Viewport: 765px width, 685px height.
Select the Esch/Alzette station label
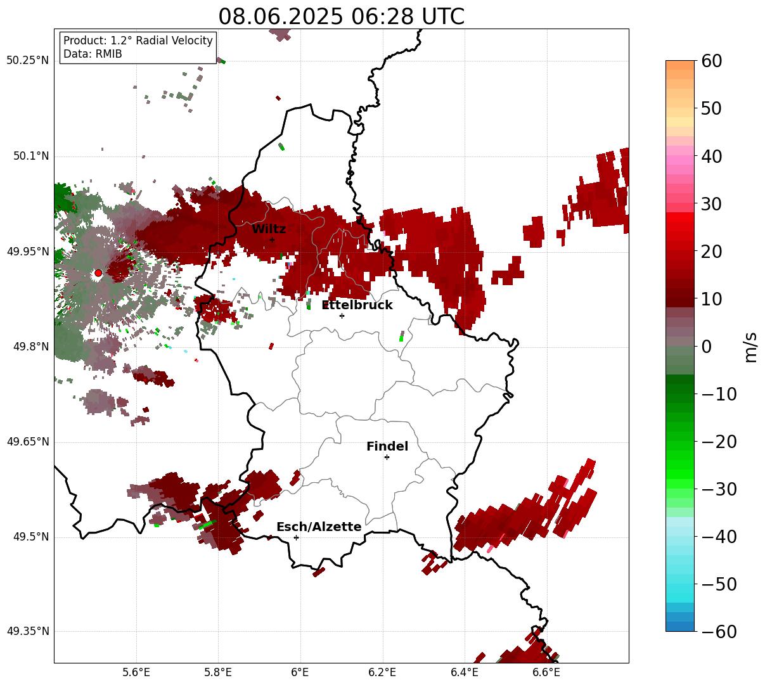[319, 527]
